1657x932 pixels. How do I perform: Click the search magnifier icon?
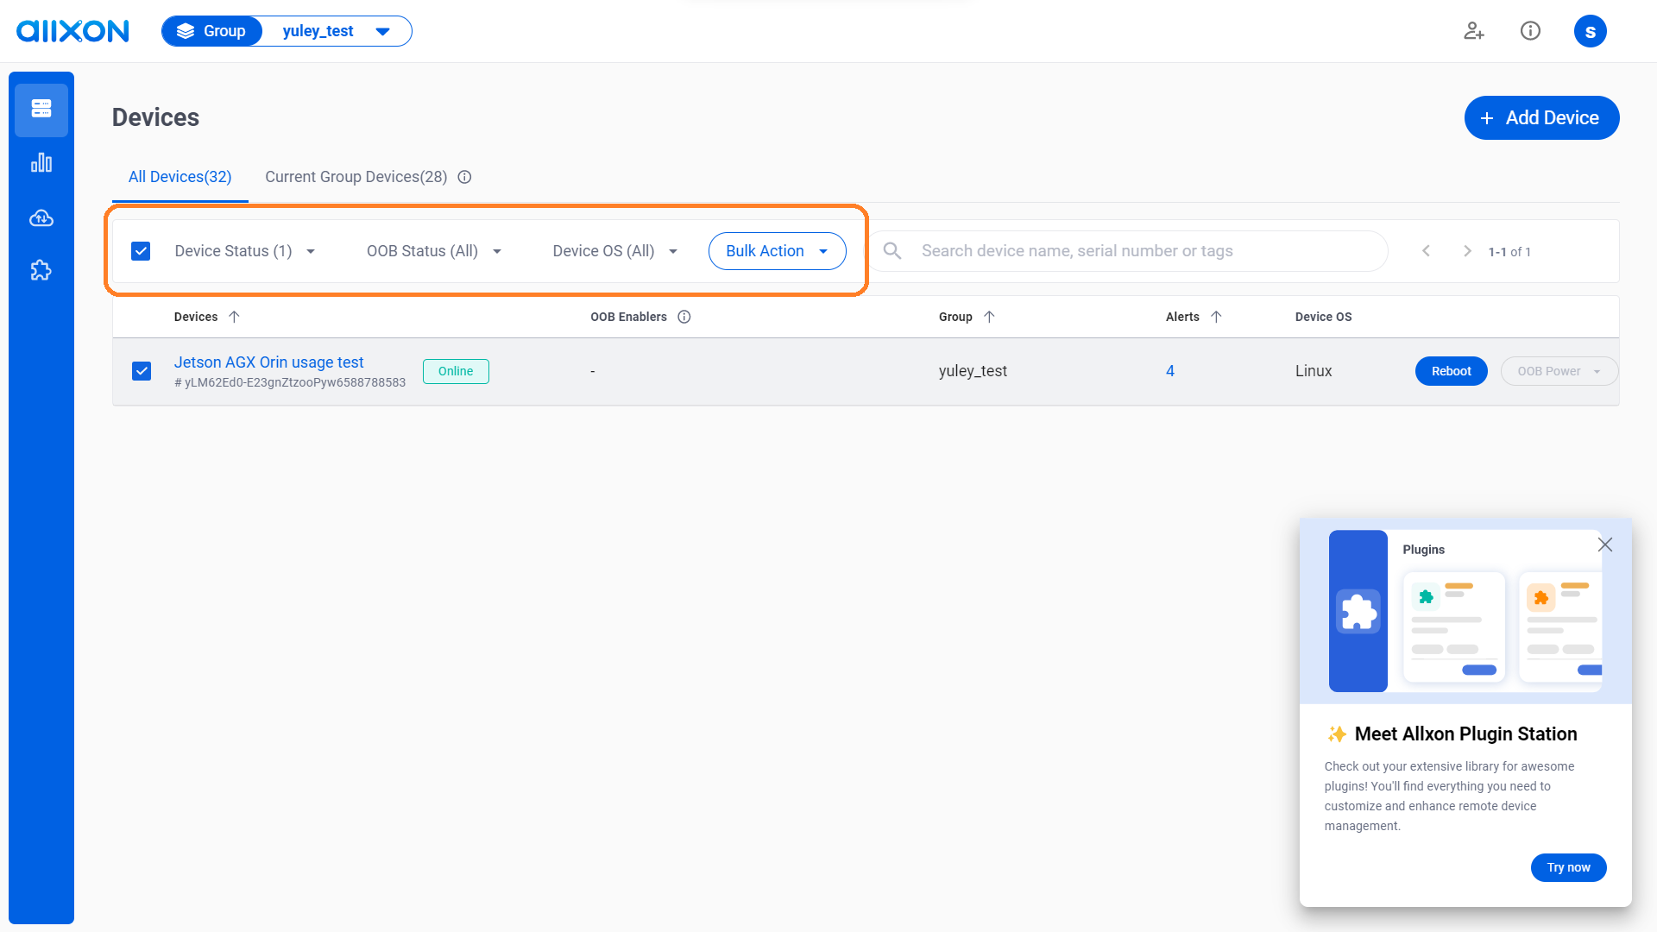(892, 250)
